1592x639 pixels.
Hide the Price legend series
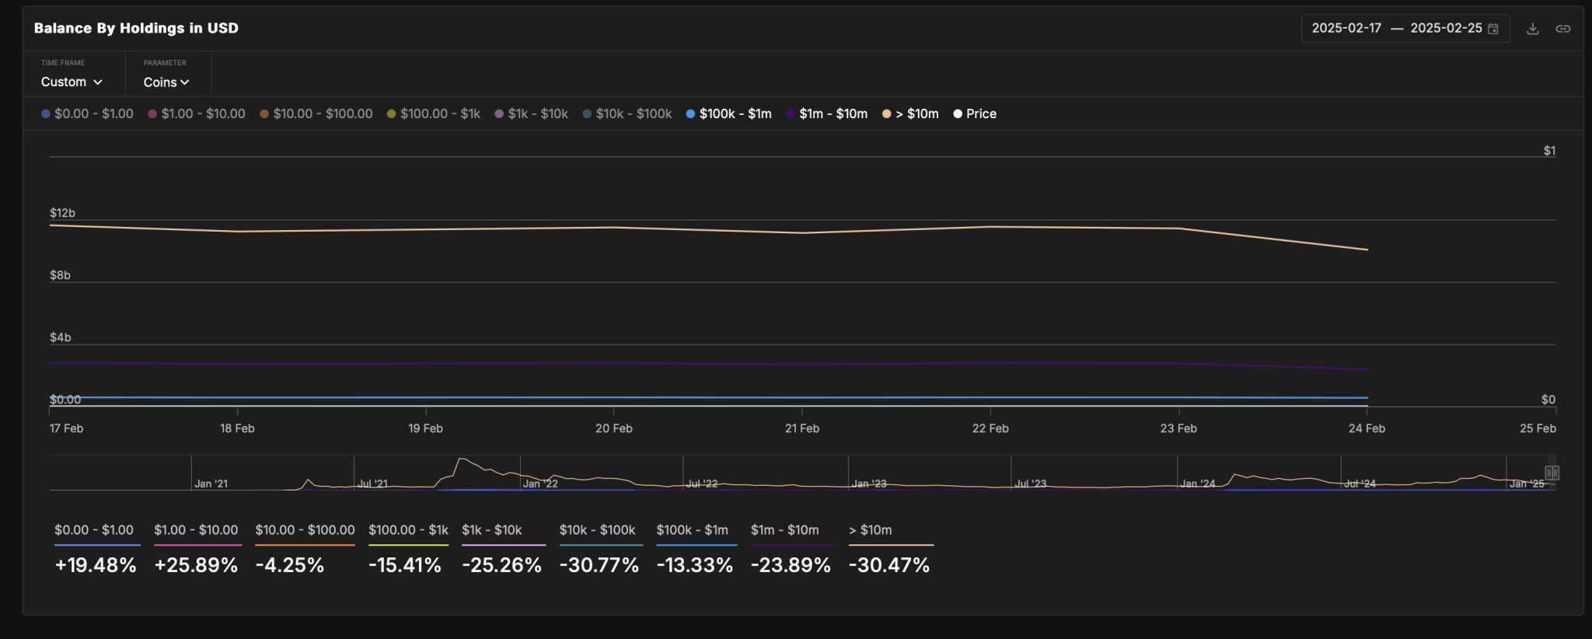tap(975, 113)
